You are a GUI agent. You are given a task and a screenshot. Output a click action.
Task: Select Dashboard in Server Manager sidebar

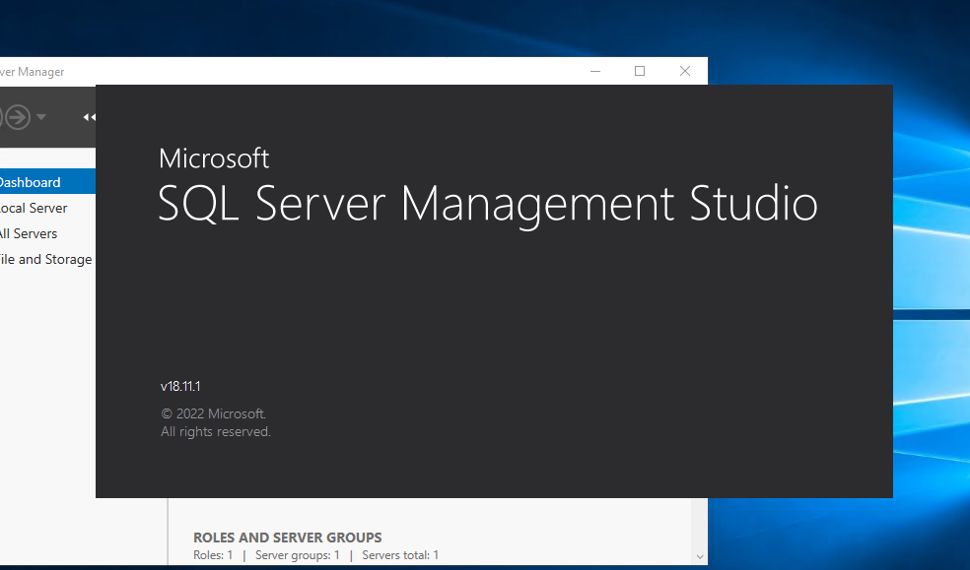47,181
